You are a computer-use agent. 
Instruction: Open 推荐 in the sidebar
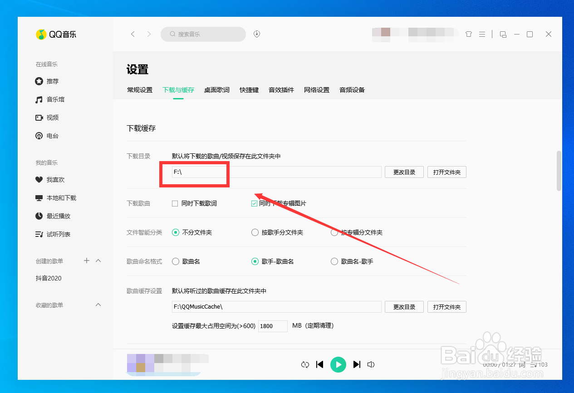coord(47,81)
